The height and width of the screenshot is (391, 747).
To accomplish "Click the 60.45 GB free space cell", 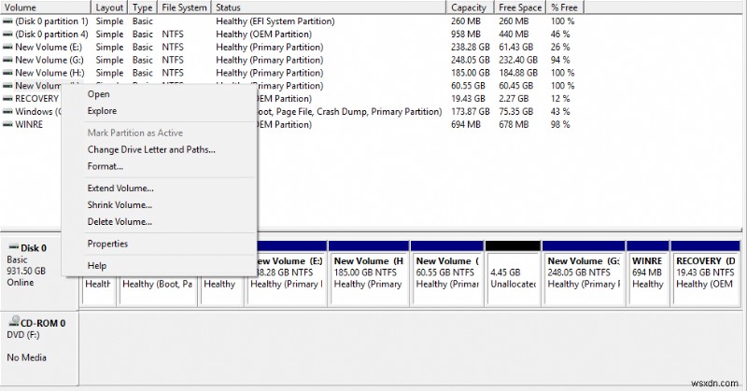I will [x=516, y=86].
